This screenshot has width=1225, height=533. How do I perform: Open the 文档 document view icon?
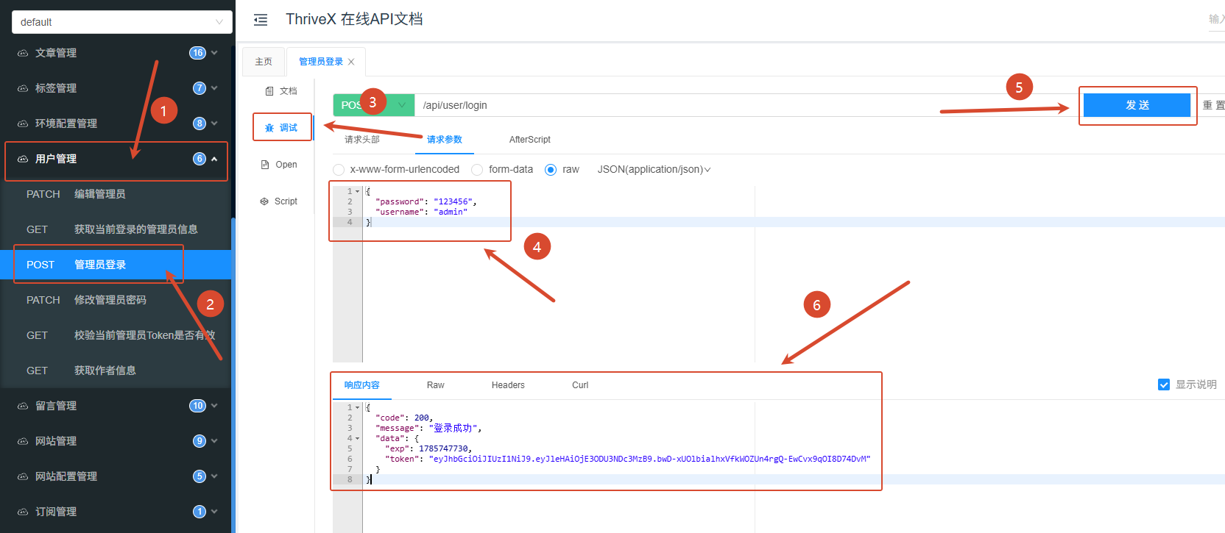269,91
